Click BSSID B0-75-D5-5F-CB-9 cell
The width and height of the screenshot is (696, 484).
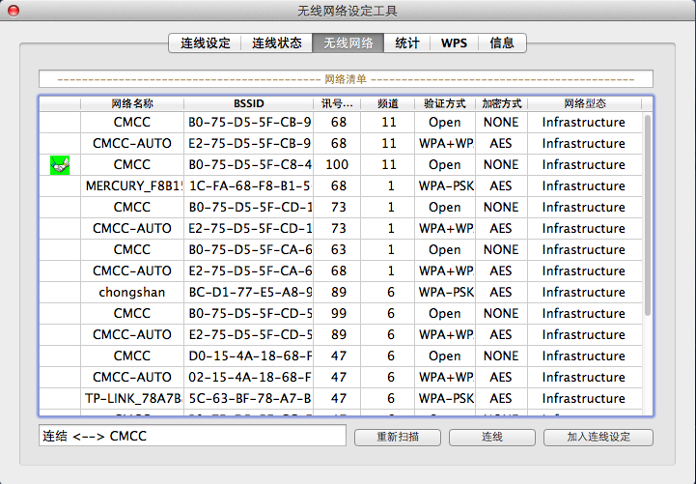tap(249, 122)
